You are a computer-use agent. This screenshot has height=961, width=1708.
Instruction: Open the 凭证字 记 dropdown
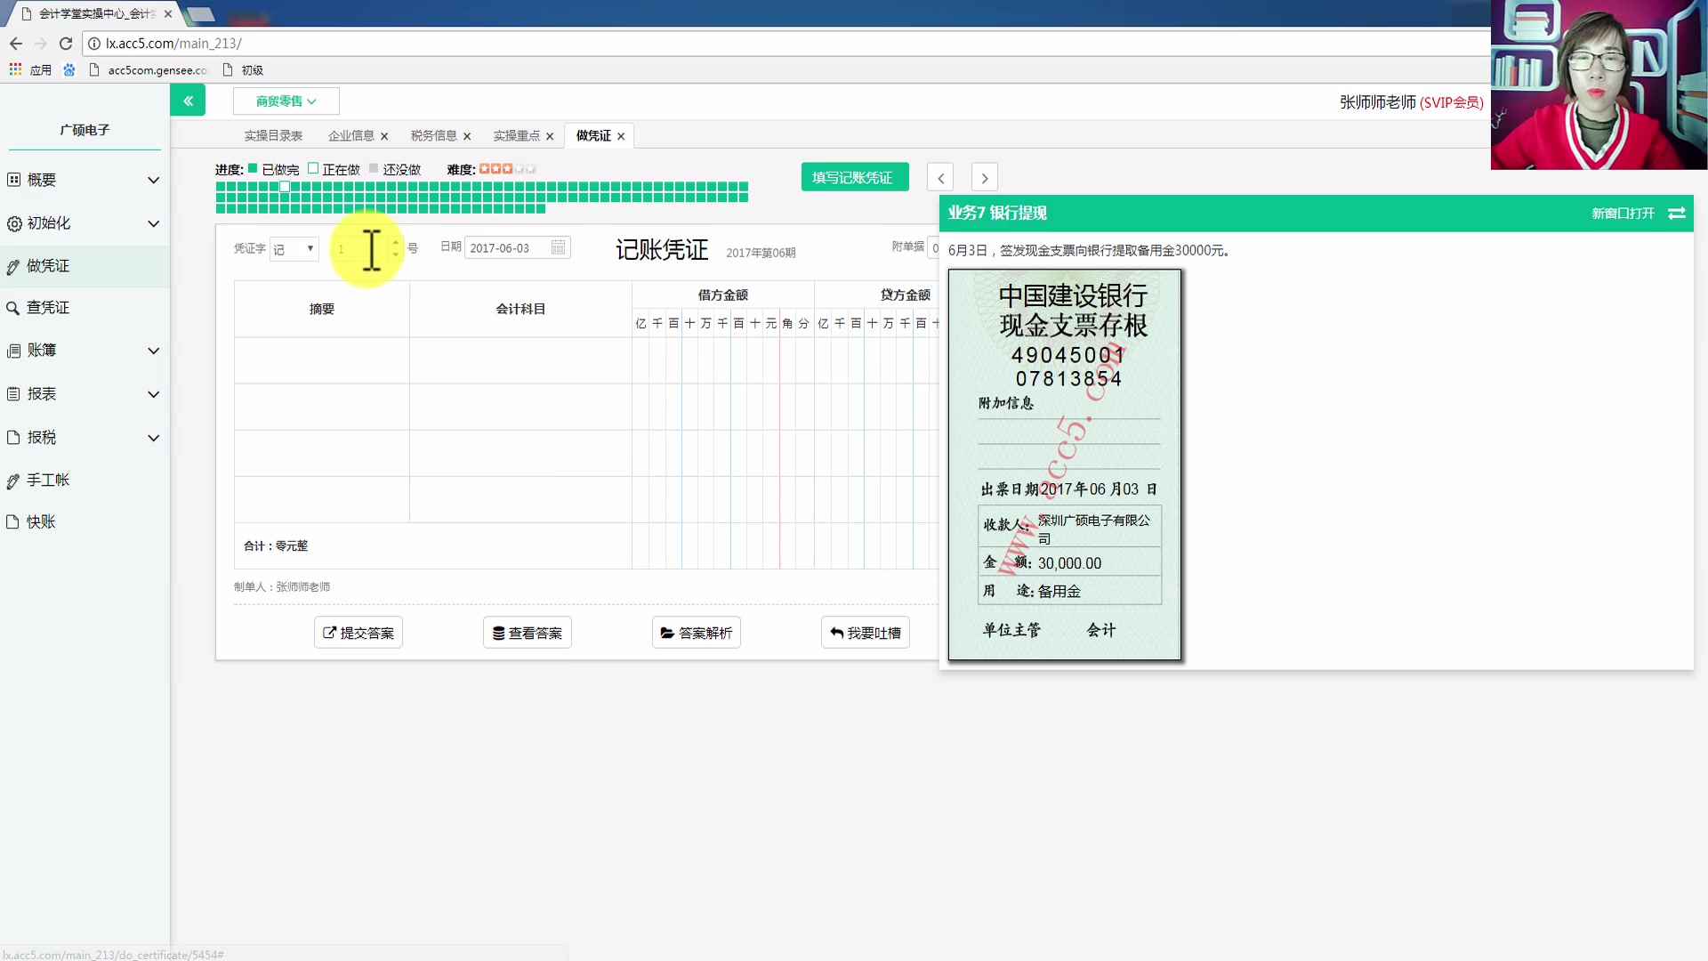[294, 249]
